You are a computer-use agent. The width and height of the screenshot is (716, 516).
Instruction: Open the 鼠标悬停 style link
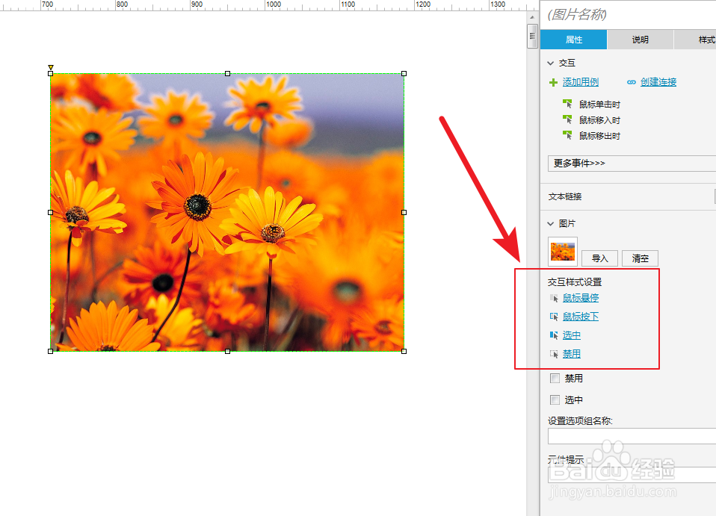[581, 298]
